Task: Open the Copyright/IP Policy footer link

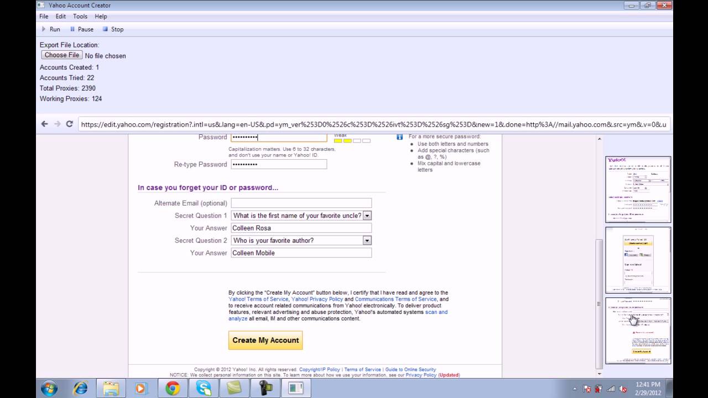Action: point(319,370)
